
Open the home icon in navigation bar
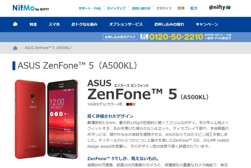(x=15, y=24)
